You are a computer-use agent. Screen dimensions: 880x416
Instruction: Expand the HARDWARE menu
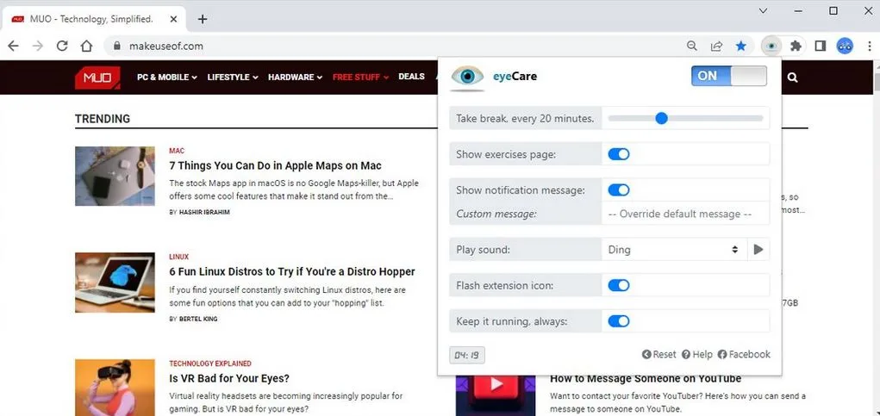point(296,78)
